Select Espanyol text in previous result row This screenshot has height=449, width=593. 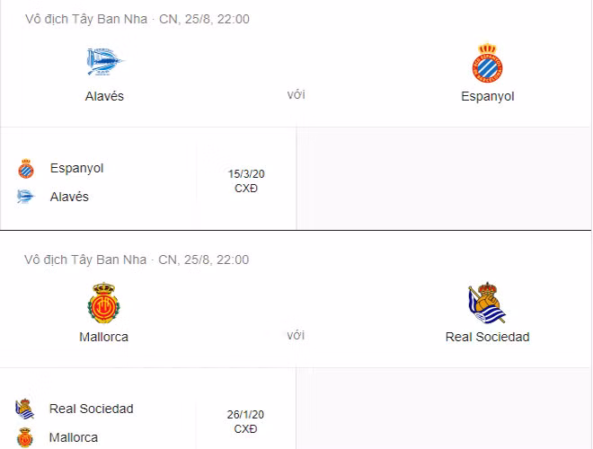77,168
